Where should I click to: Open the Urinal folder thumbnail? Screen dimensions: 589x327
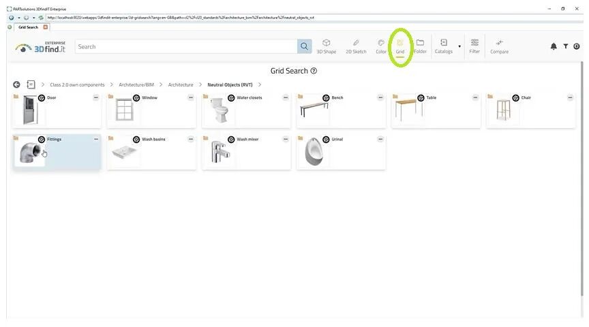[x=314, y=152]
